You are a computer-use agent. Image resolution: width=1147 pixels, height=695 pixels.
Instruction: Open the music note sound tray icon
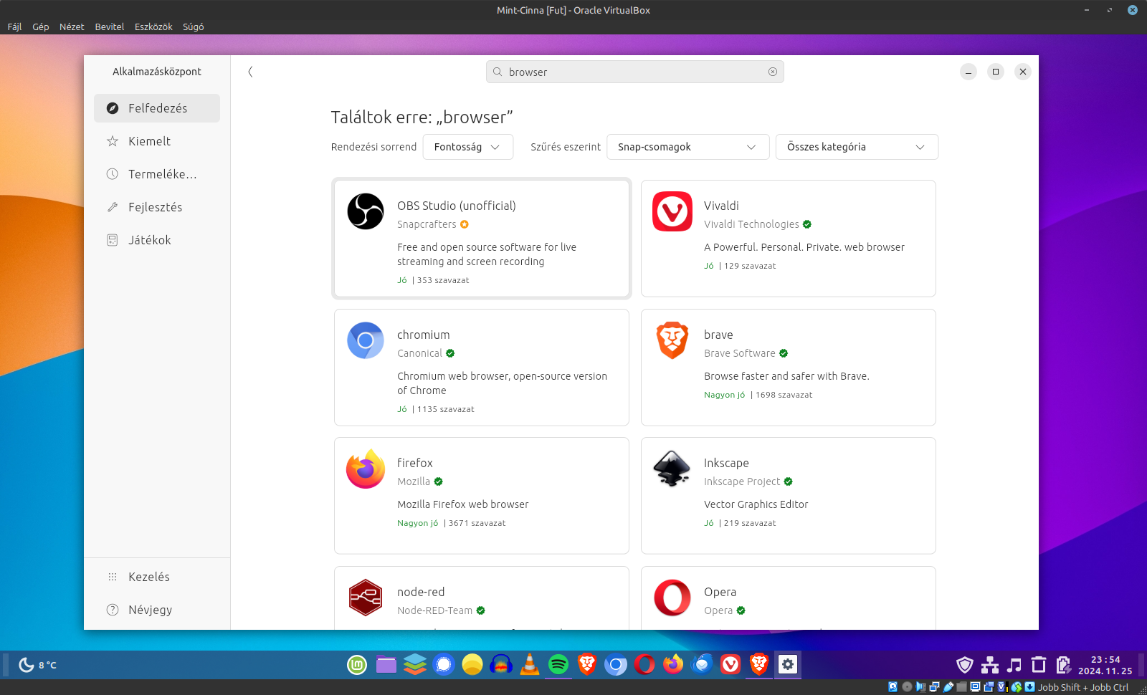pyautogui.click(x=1014, y=665)
